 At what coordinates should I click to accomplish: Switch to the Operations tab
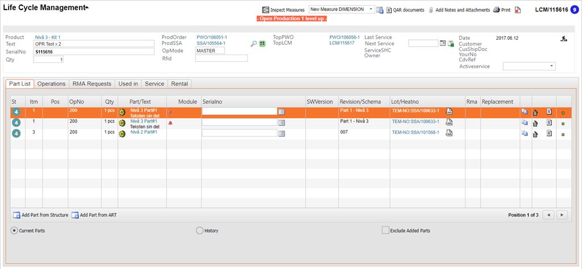[51, 84]
